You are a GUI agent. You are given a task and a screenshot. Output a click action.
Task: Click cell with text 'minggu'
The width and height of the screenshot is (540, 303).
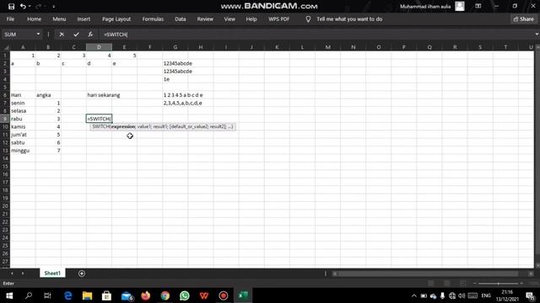[x=23, y=151]
